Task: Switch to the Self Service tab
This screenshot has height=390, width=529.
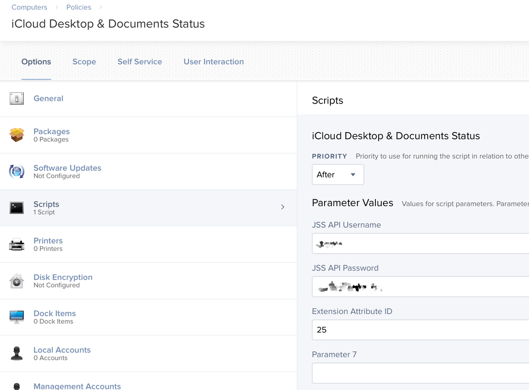Action: tap(140, 62)
